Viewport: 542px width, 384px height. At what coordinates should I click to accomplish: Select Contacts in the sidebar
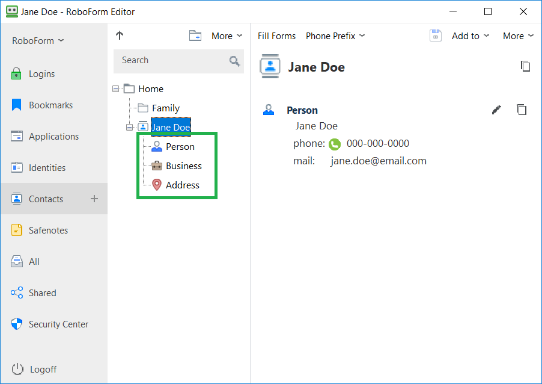click(54, 199)
